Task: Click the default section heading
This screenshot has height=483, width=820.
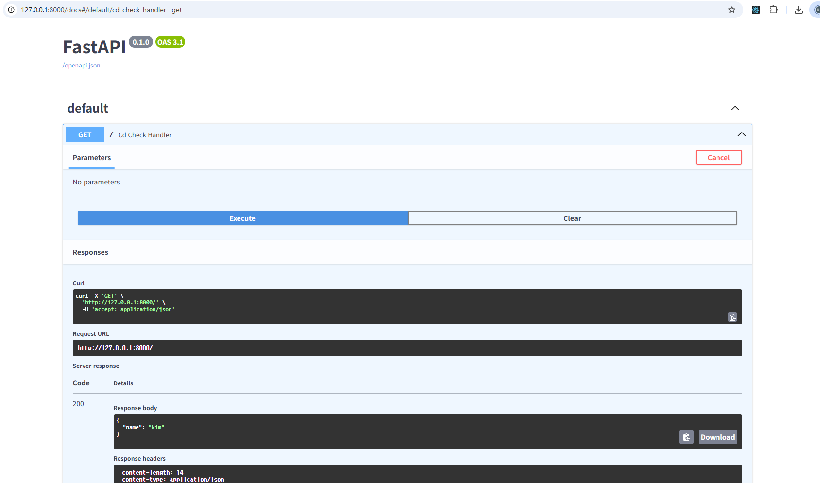Action: point(88,108)
